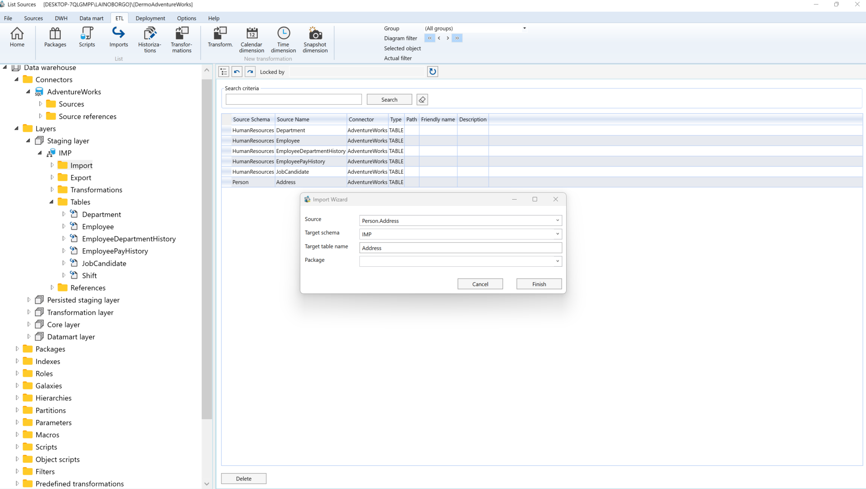Screen dimensions: 866x489
Task: Switch to the Deployment tab
Action: point(150,18)
